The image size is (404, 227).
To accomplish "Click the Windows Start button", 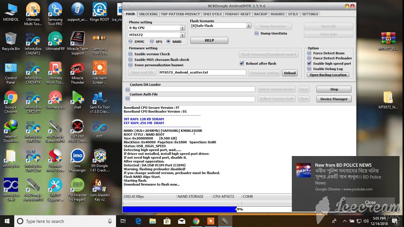I will pos(7,221).
